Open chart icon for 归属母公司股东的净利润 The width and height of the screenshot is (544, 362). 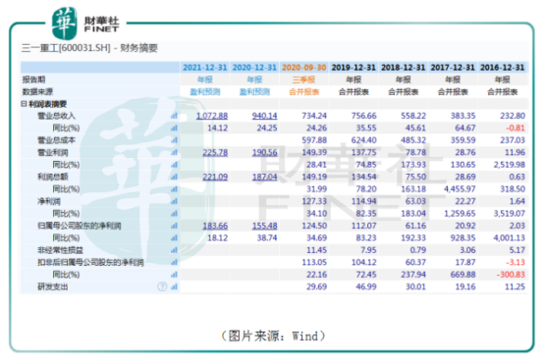(x=174, y=226)
